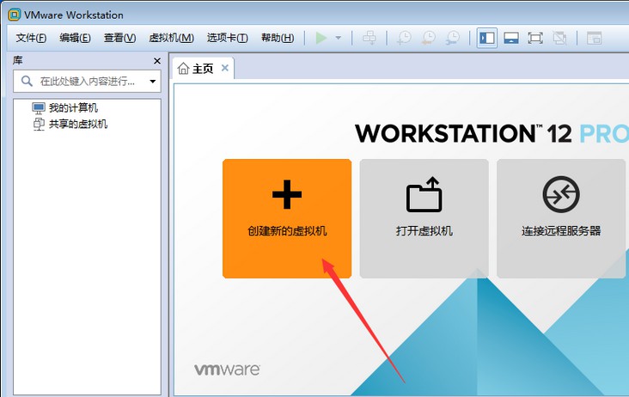Open the 虚拟机(M) menu
This screenshot has height=397, width=629.
click(171, 38)
